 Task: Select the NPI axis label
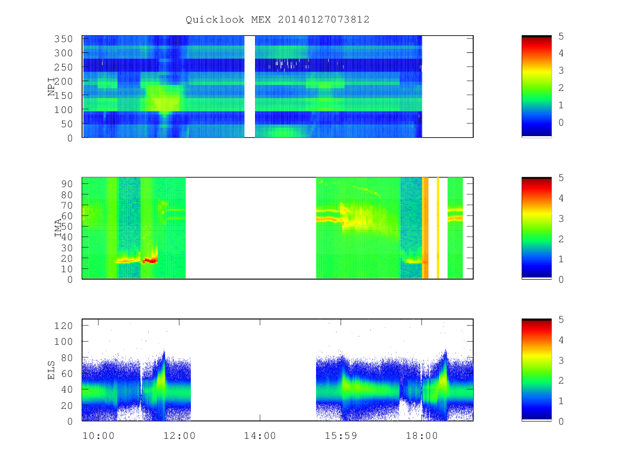pos(52,86)
